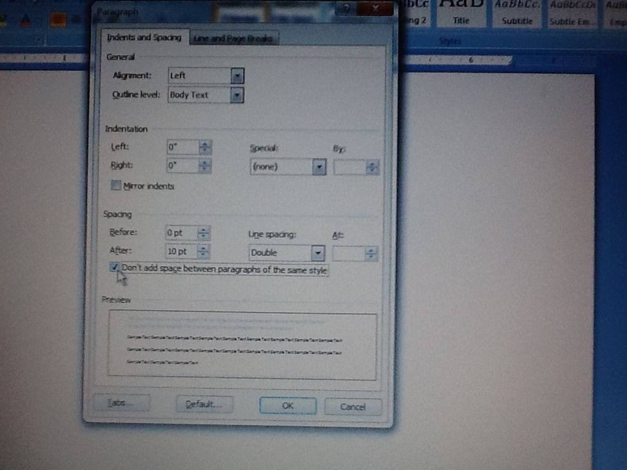Image resolution: width=627 pixels, height=470 pixels.
Task: Change Line spacing from the Double dropdown
Action: [317, 253]
